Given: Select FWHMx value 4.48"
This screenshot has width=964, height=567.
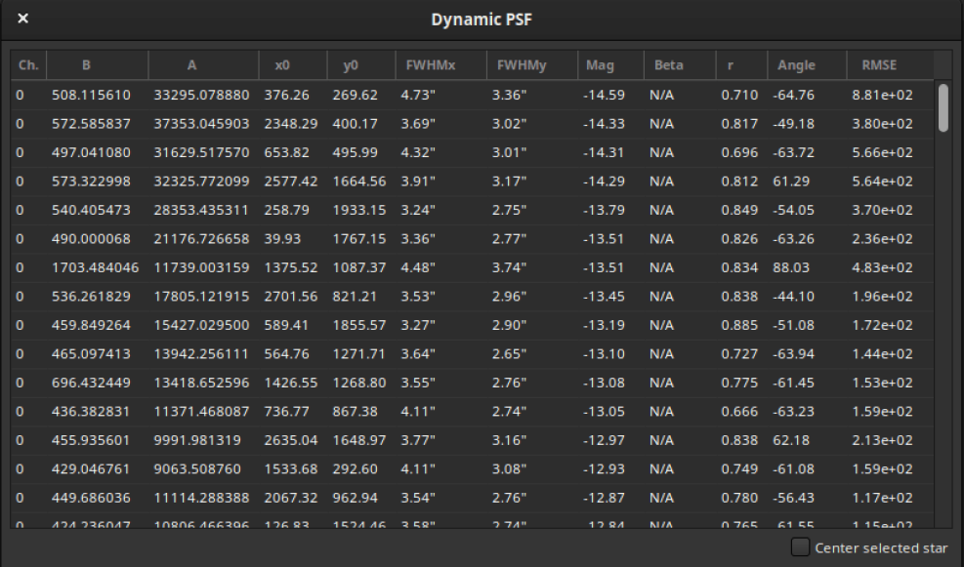Looking at the screenshot, I should (418, 267).
